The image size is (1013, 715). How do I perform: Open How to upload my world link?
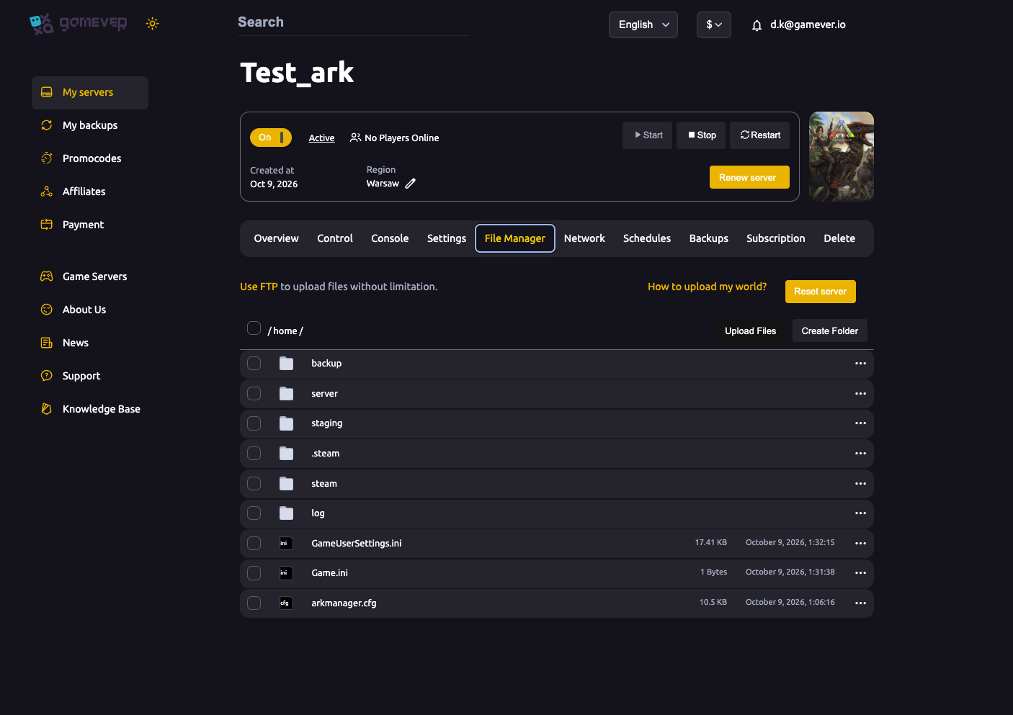tap(707, 287)
